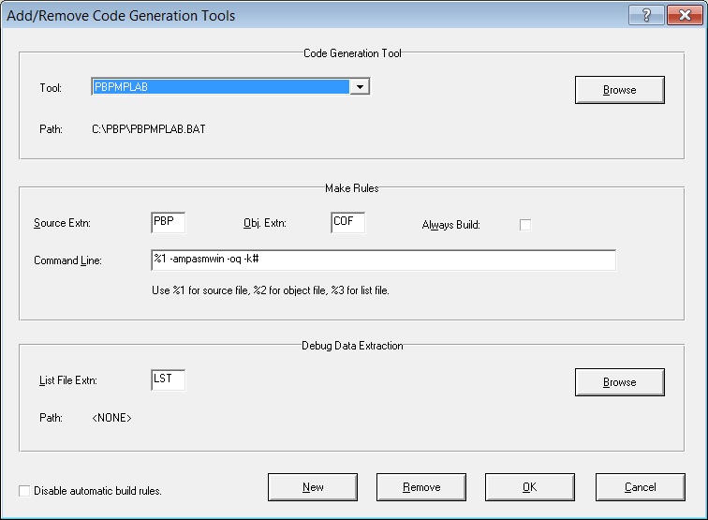Select the highlighted PBPMPLAB tool field
Viewport: 708px width, 520px height.
coord(220,87)
